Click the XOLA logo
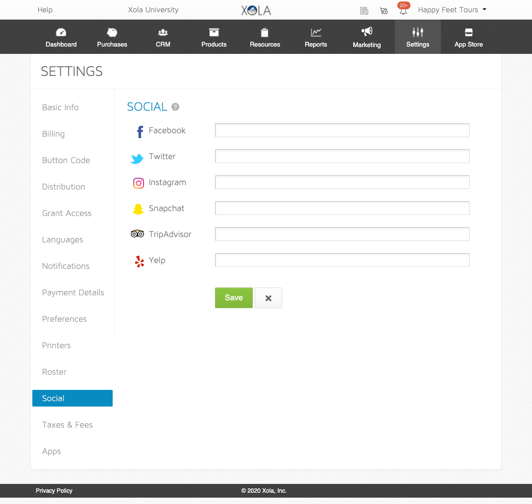The width and height of the screenshot is (532, 504). [x=256, y=10]
